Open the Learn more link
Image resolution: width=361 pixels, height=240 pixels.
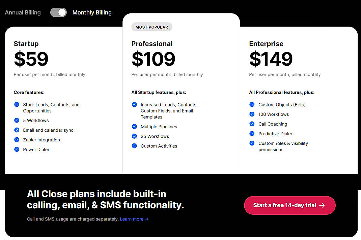point(134,219)
